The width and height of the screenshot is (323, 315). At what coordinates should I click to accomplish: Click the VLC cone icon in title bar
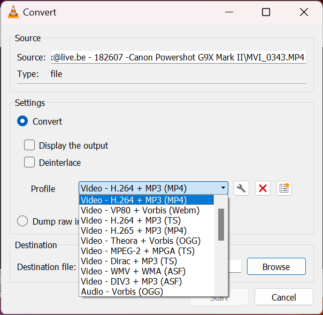(13, 12)
